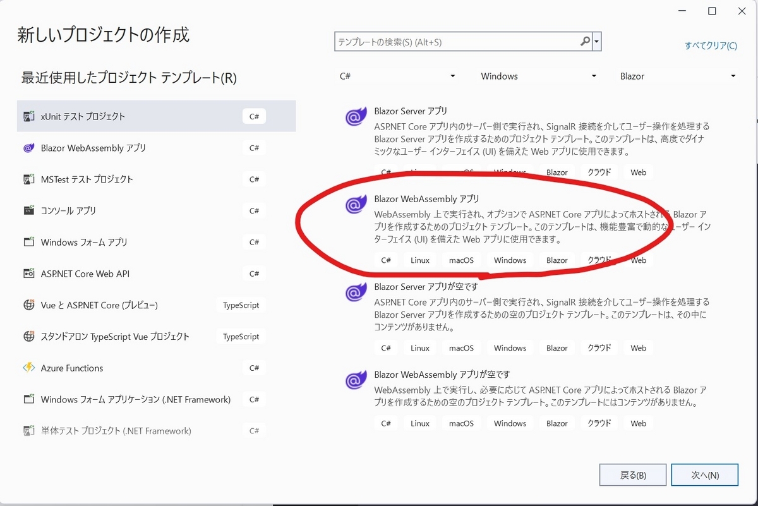The width and height of the screenshot is (758, 506).
Task: Click the スタンドアロン TypeScript Vue globe icon
Action: [x=28, y=337]
